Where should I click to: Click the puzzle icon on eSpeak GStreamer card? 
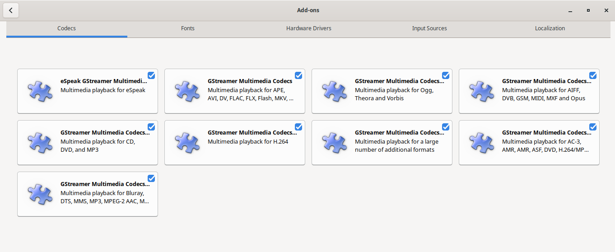coord(40,91)
